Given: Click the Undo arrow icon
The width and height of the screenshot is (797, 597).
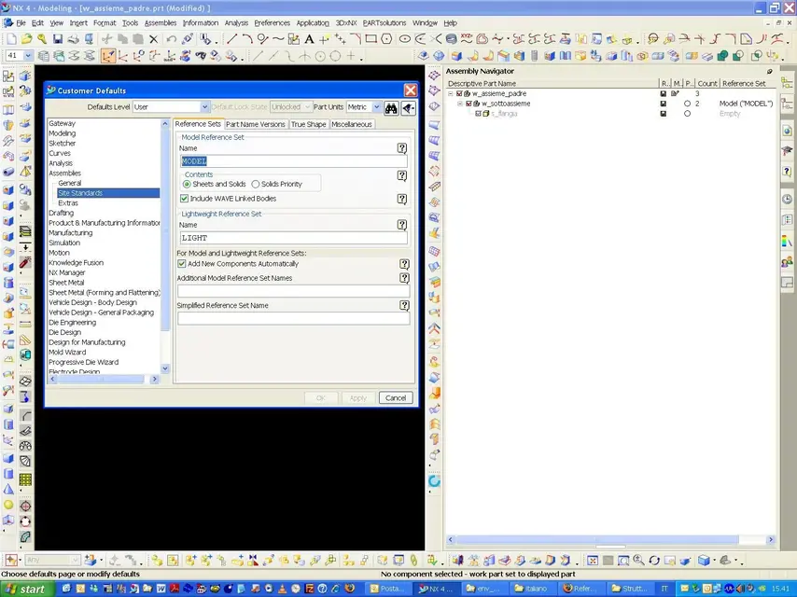Looking at the screenshot, I should pos(170,39).
